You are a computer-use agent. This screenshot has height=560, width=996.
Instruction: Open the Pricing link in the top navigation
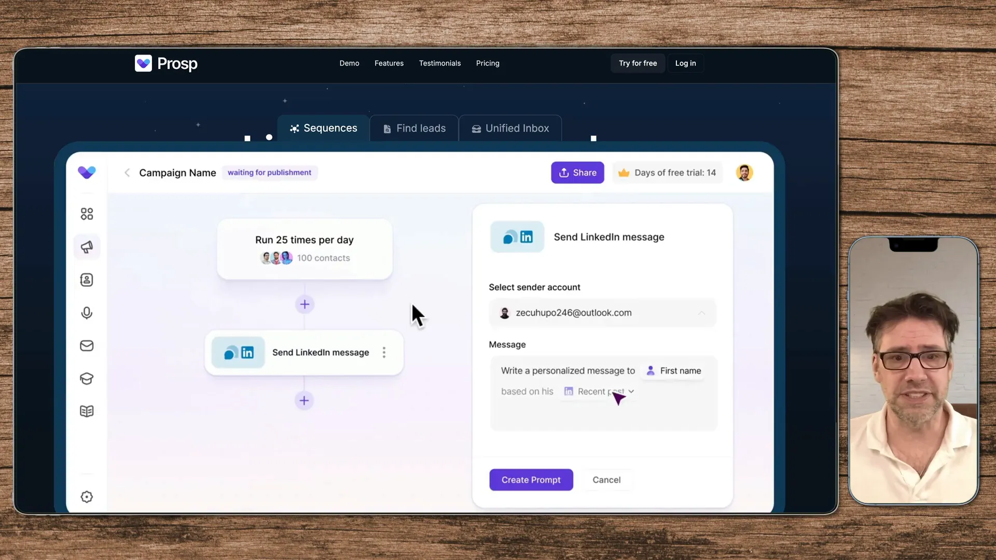point(488,63)
